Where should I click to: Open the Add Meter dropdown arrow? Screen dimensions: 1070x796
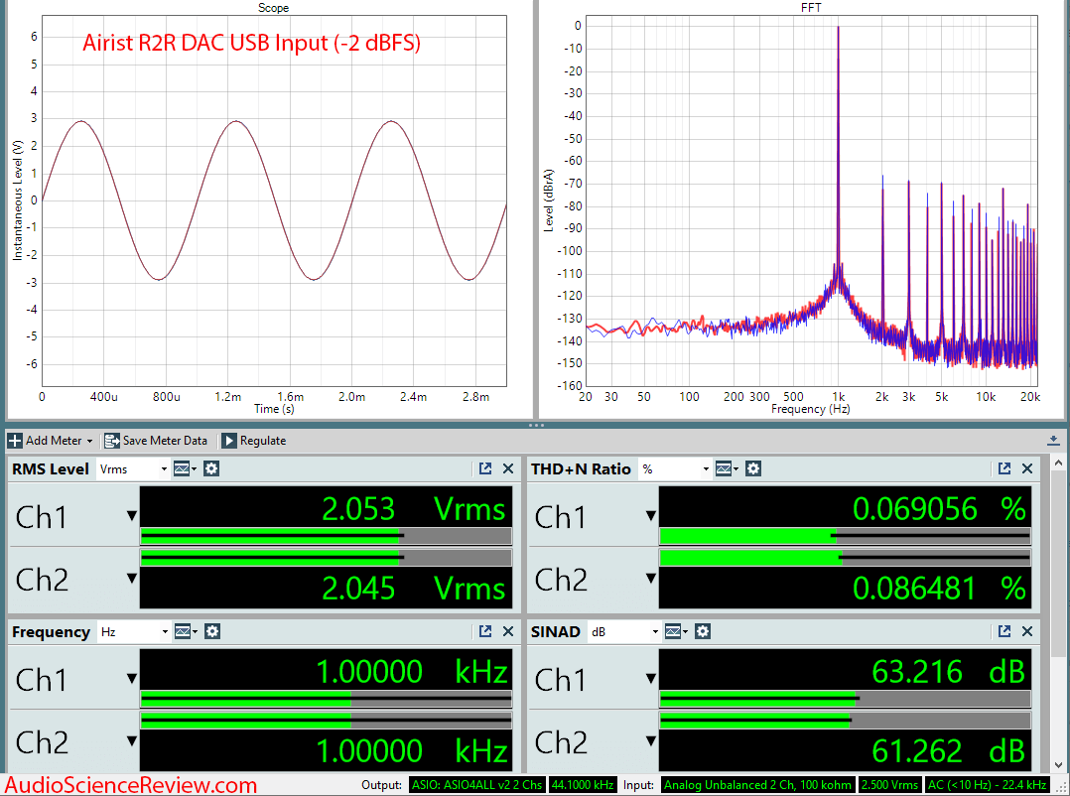(x=89, y=442)
